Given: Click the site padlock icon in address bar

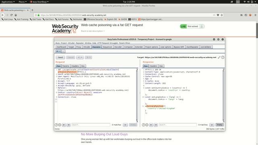Looking at the screenshot, I should click(x=39, y=15).
